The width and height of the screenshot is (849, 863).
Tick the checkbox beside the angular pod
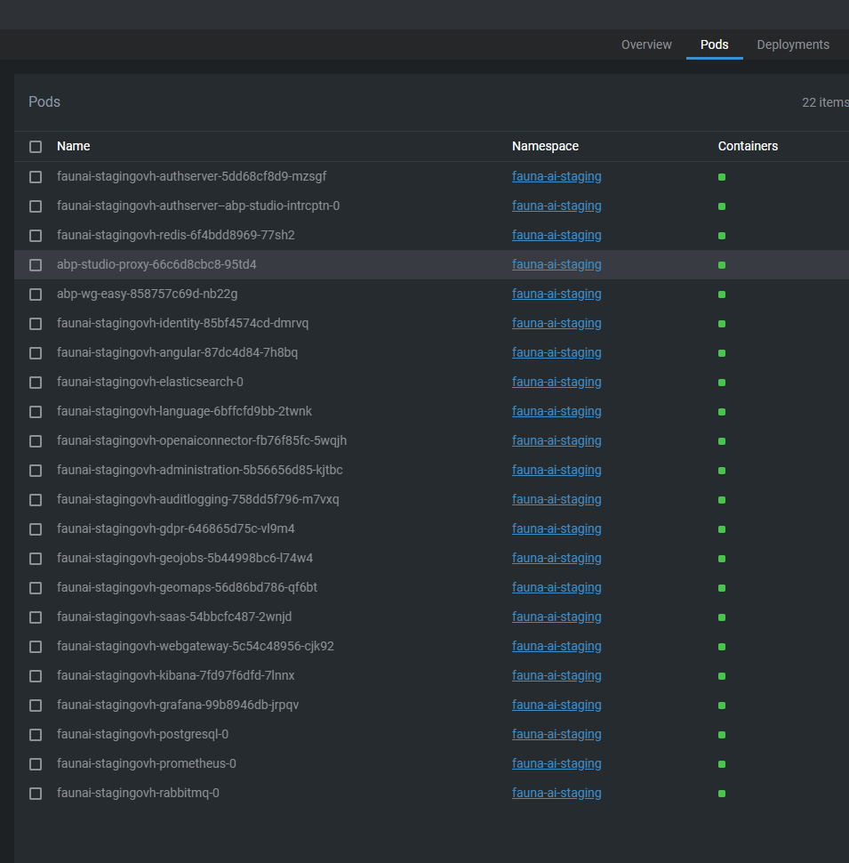[x=36, y=353]
